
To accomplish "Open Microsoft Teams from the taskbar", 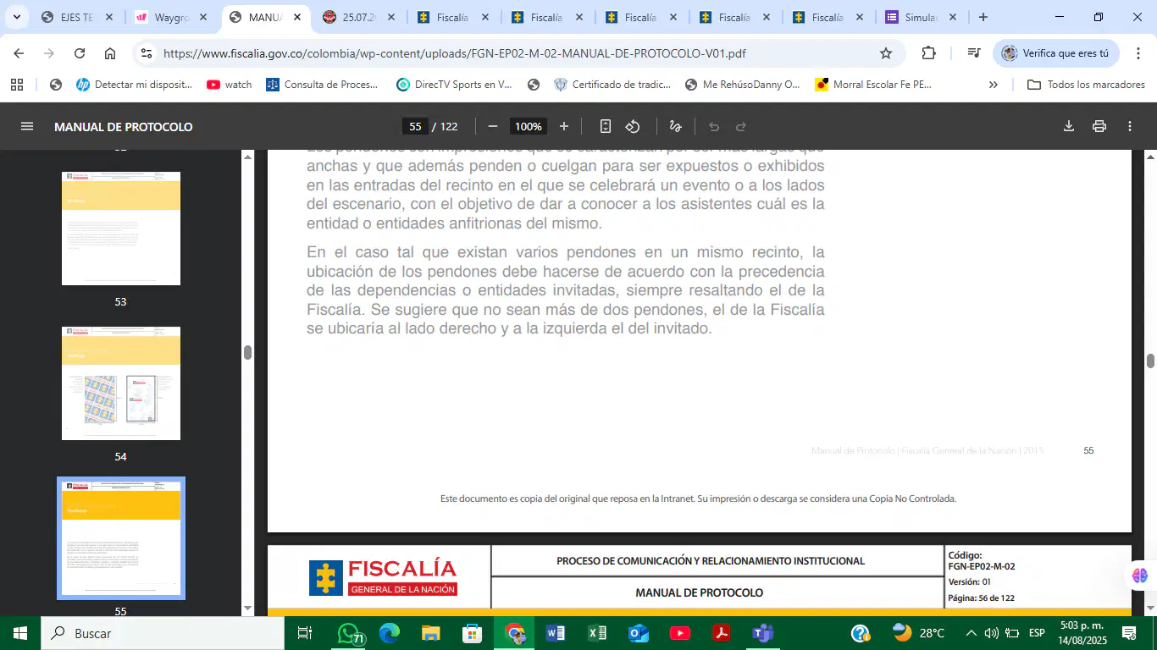I will [x=763, y=633].
